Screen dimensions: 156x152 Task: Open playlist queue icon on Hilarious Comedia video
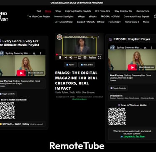tap(92, 37)
